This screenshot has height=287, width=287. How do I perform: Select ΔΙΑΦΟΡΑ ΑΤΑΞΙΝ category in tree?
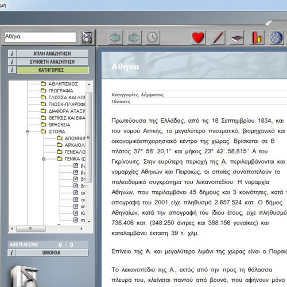click(x=67, y=111)
